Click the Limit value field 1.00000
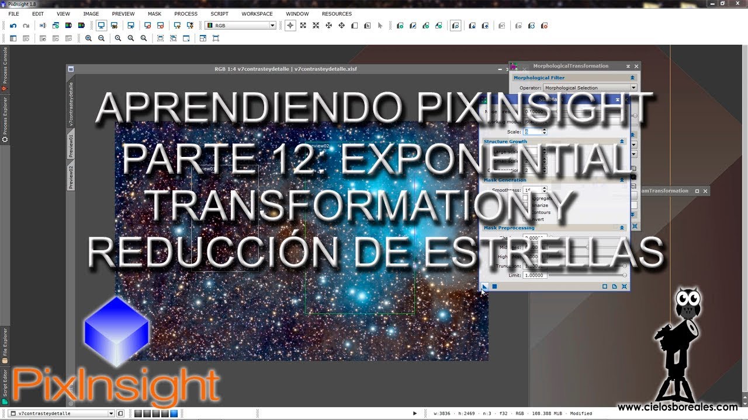Image resolution: width=748 pixels, height=420 pixels. point(535,275)
